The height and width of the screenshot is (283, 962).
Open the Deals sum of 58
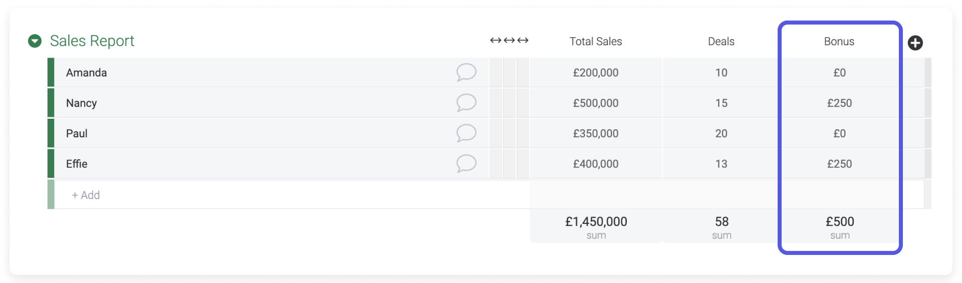722,226
